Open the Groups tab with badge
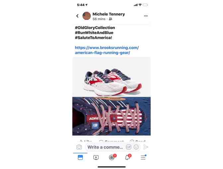The width and height of the screenshot is (223, 169). pyautogui.click(x=112, y=157)
